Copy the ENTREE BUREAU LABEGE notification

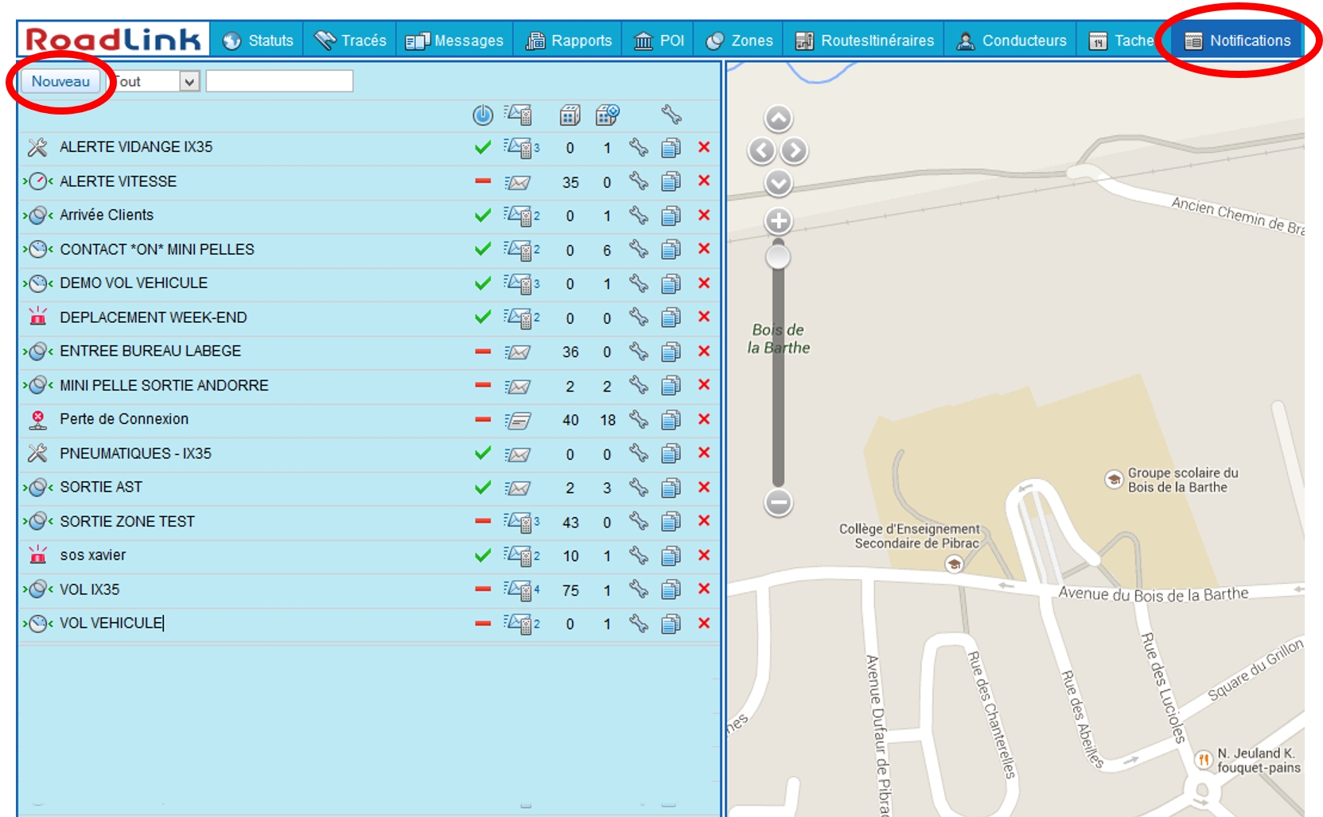671,352
